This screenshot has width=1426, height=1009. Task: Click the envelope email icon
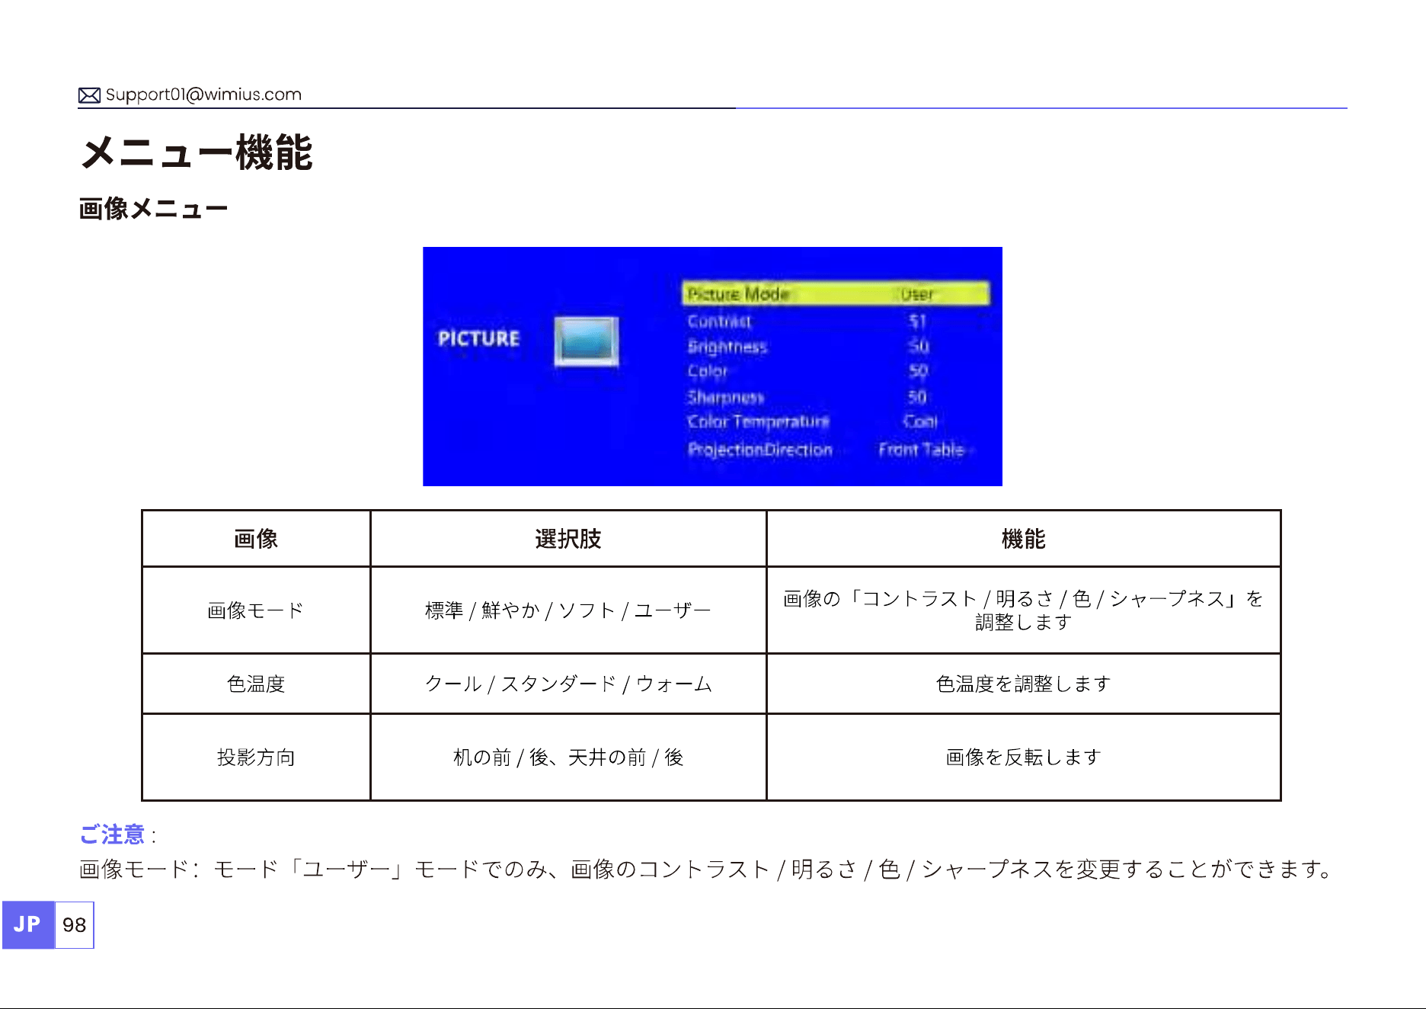pyautogui.click(x=89, y=95)
